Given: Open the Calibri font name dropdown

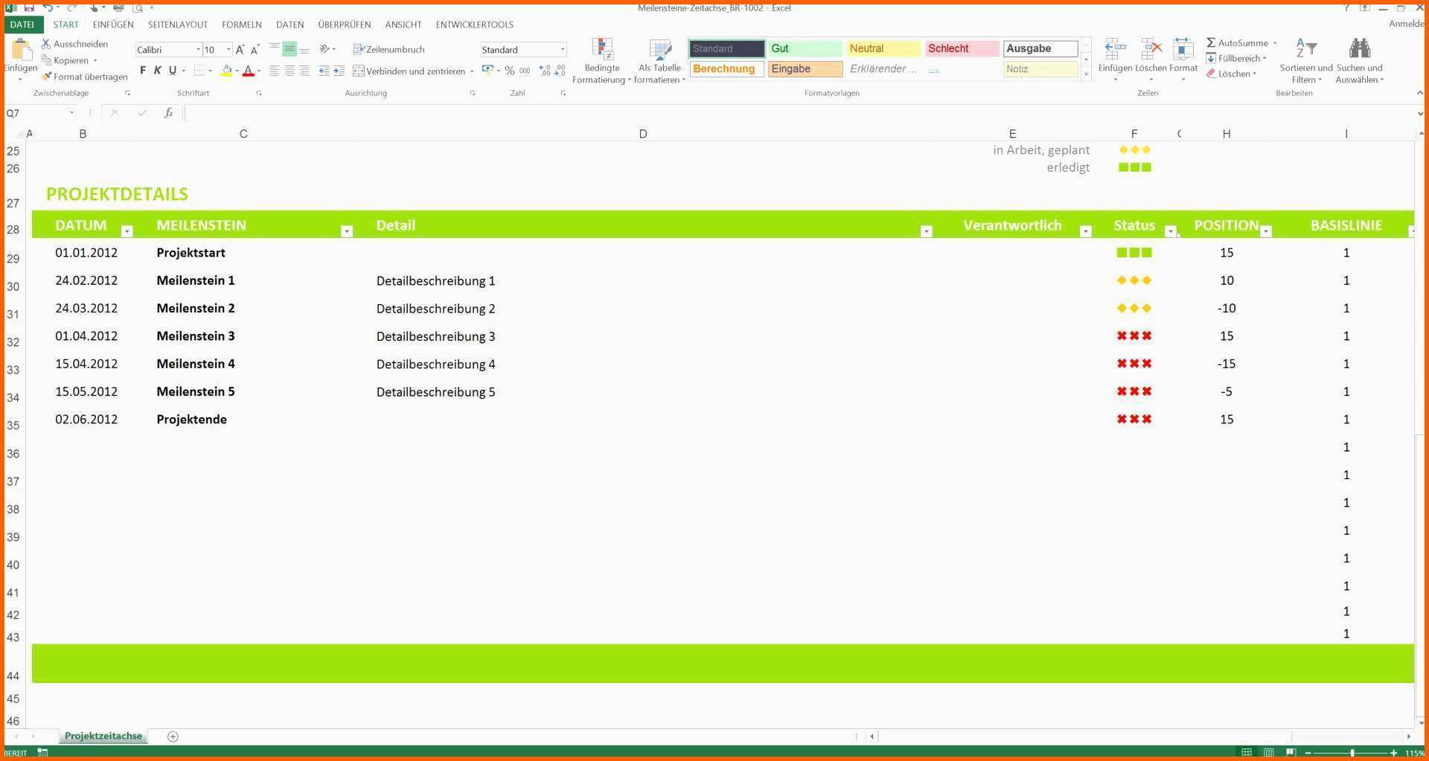Looking at the screenshot, I should (199, 50).
